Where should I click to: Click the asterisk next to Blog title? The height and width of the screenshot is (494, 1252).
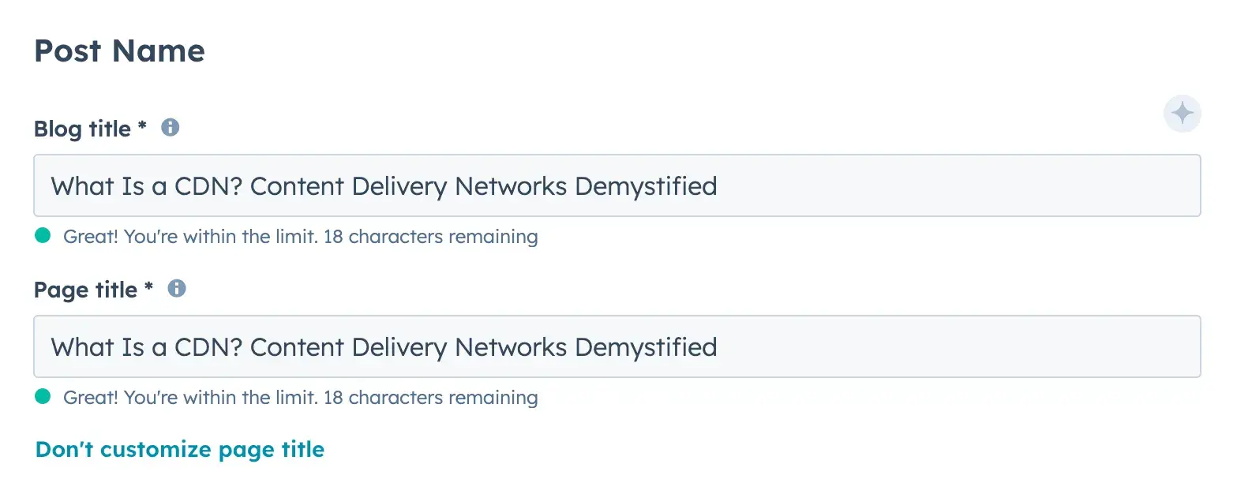pos(142,126)
